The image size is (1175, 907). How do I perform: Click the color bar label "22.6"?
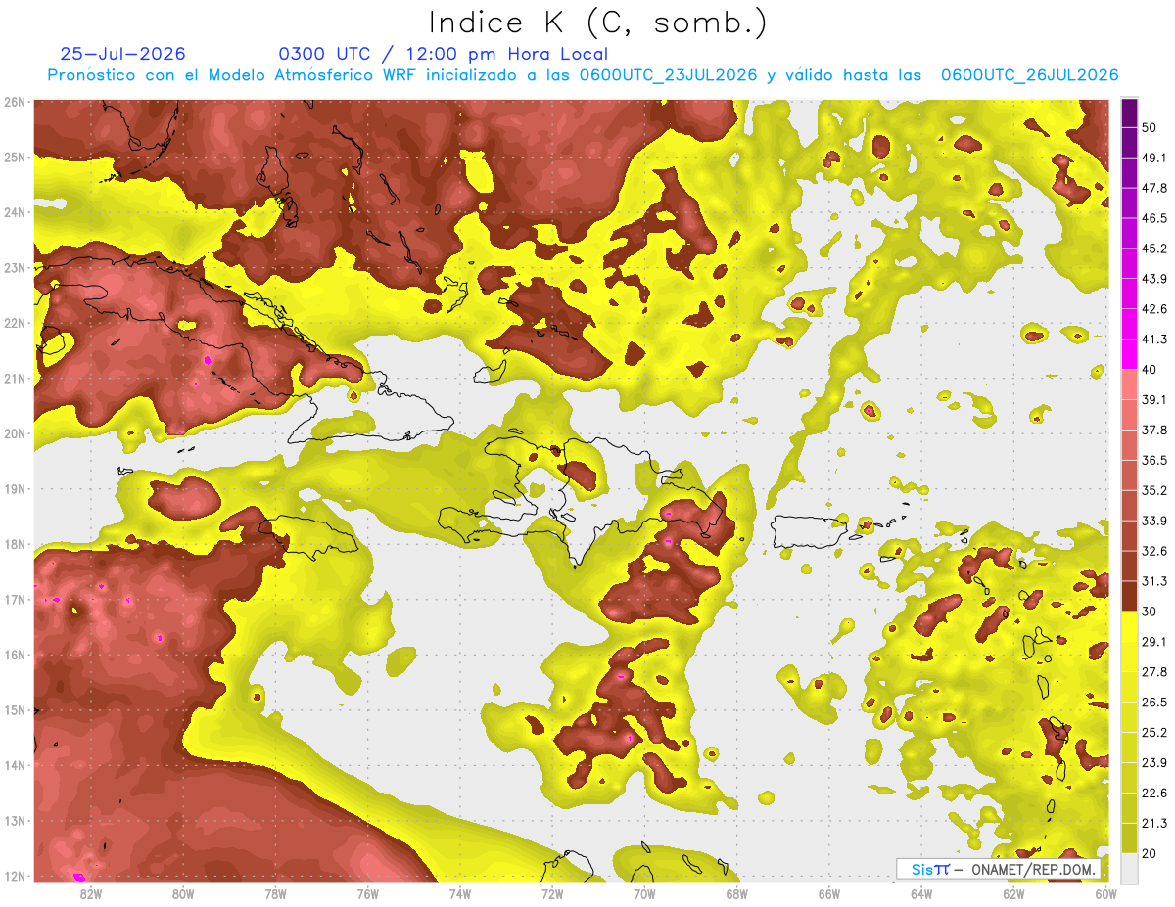(1154, 794)
